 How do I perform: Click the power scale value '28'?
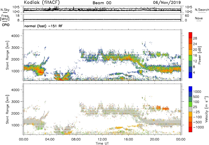coord(195,38)
